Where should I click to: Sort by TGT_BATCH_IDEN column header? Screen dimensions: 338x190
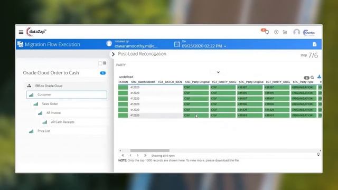170,82
